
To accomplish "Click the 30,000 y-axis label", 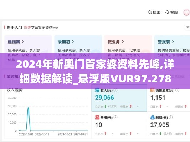I will coord(12,106).
